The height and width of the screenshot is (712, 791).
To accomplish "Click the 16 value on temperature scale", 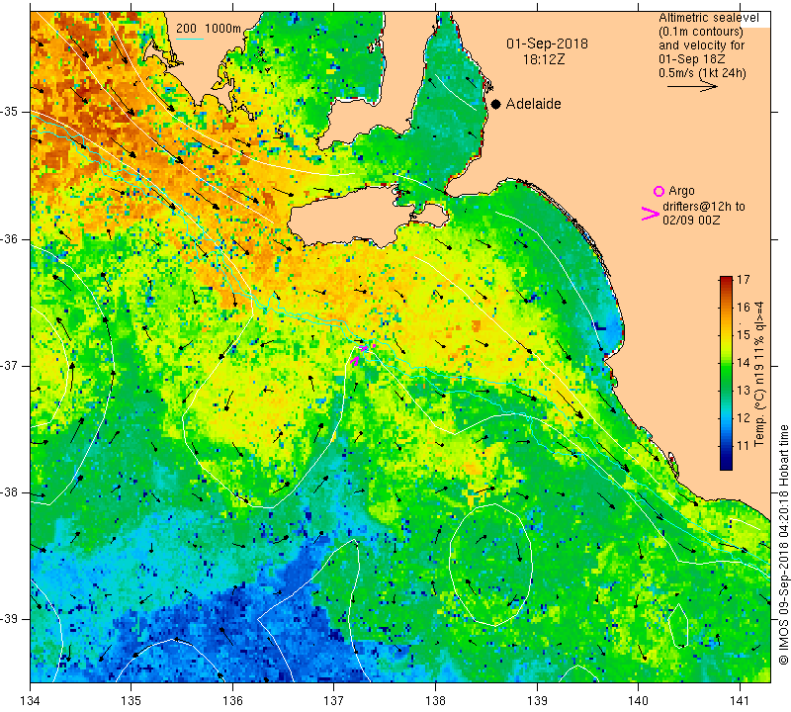I will [x=744, y=307].
